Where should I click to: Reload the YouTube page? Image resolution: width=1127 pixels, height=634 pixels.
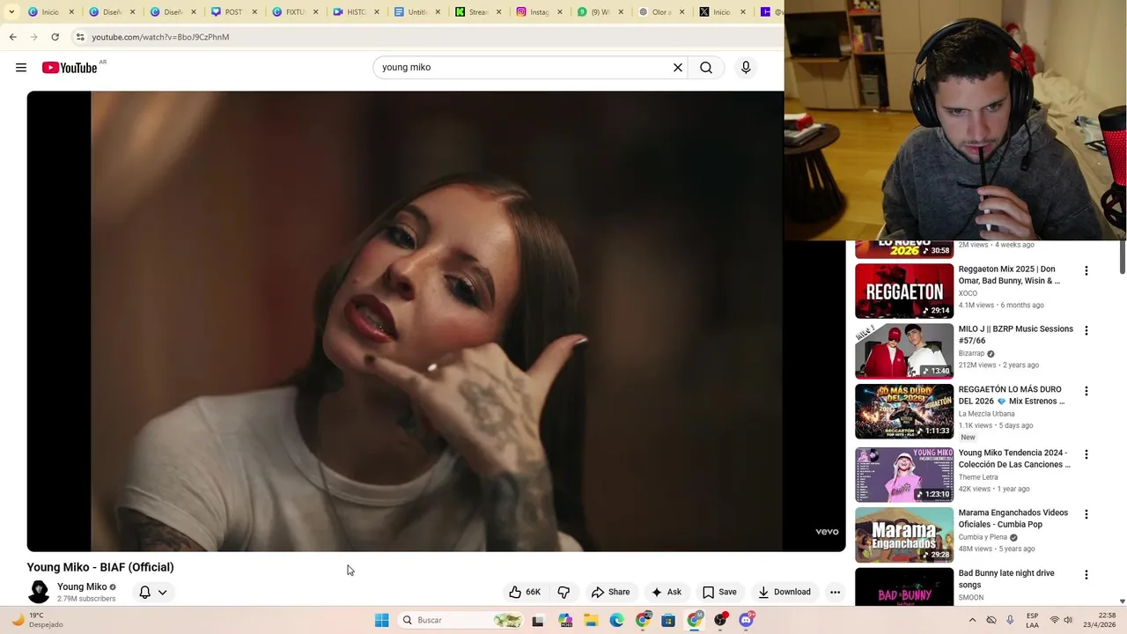tap(55, 37)
